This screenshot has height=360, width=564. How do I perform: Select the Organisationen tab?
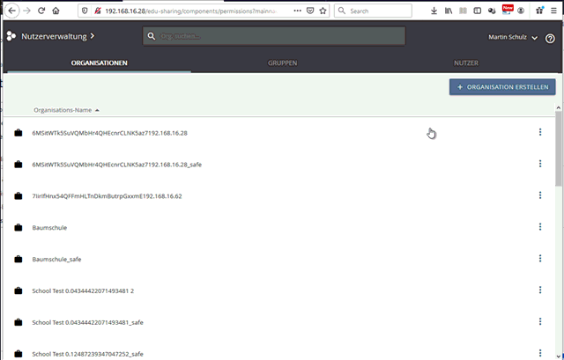(100, 64)
